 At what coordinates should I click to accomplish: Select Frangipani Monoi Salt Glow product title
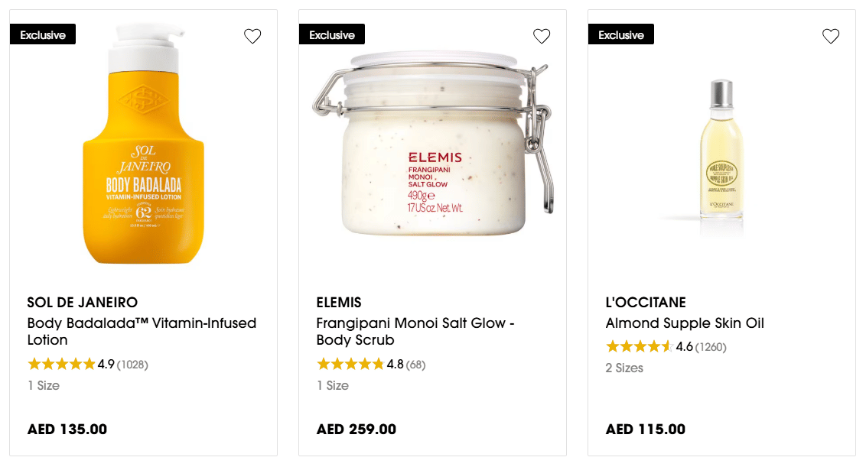point(415,331)
